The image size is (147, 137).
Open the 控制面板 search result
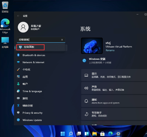click(x=41, y=47)
